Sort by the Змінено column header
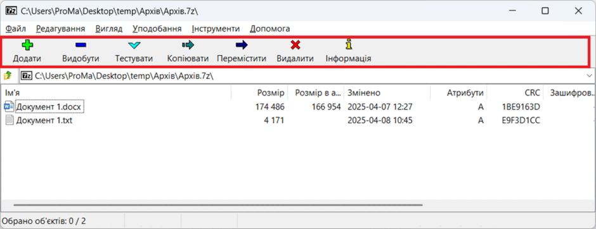Image resolution: width=596 pixels, height=229 pixels. click(x=387, y=93)
